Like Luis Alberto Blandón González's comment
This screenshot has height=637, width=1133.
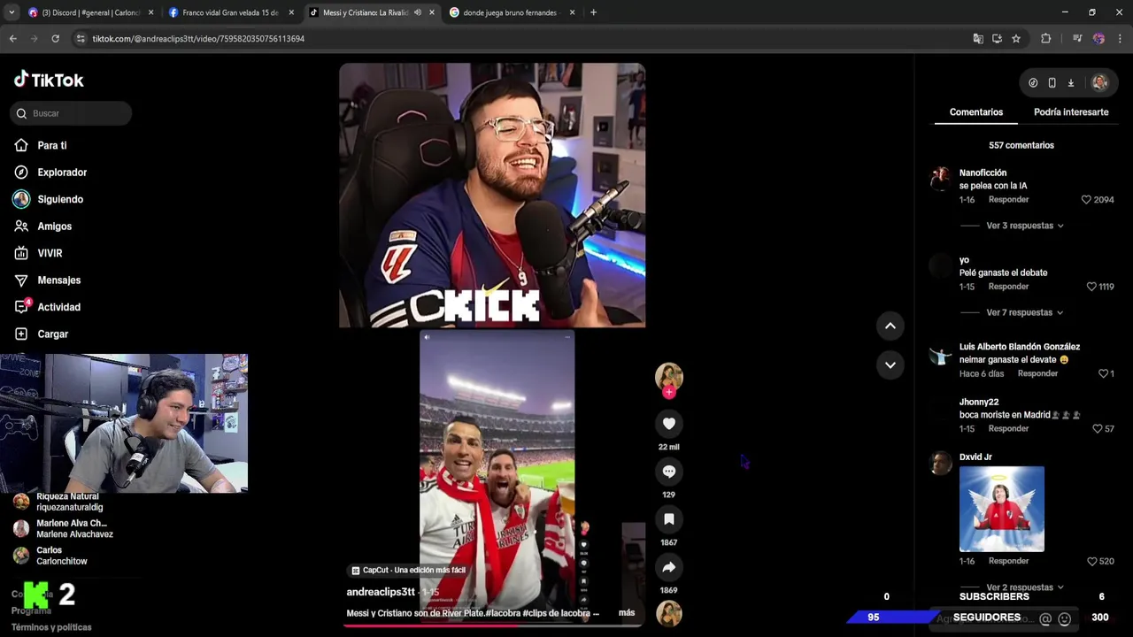pos(1104,373)
